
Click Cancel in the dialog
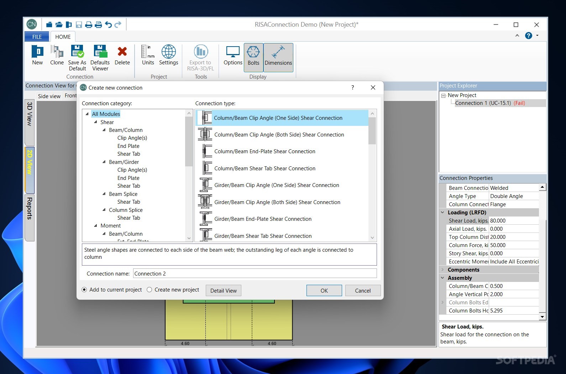363,290
